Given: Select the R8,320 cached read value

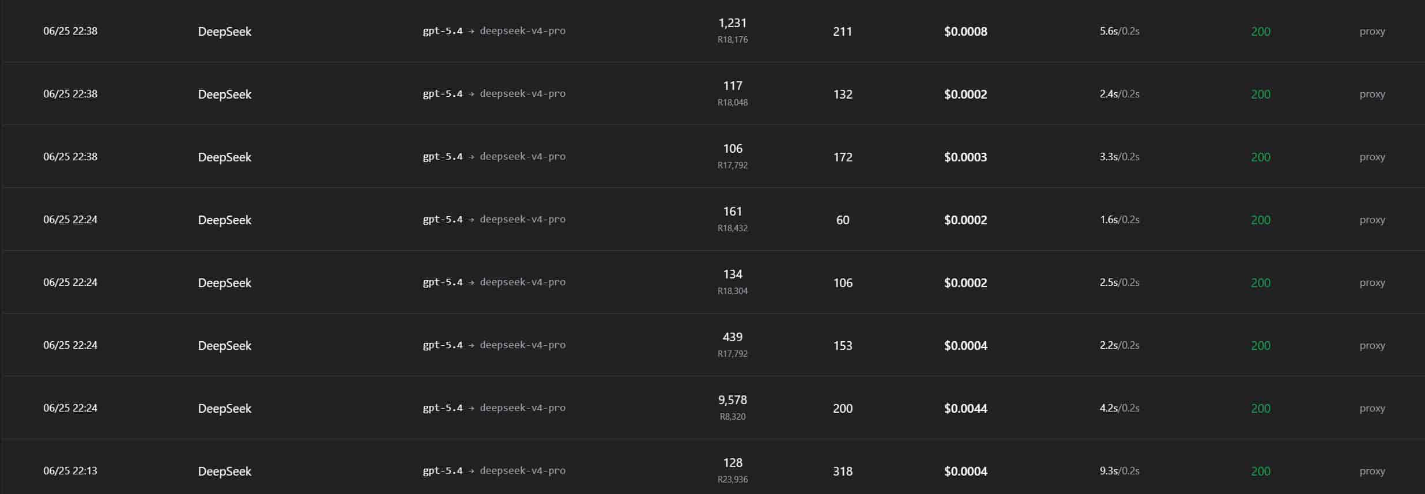Looking at the screenshot, I should point(733,417).
